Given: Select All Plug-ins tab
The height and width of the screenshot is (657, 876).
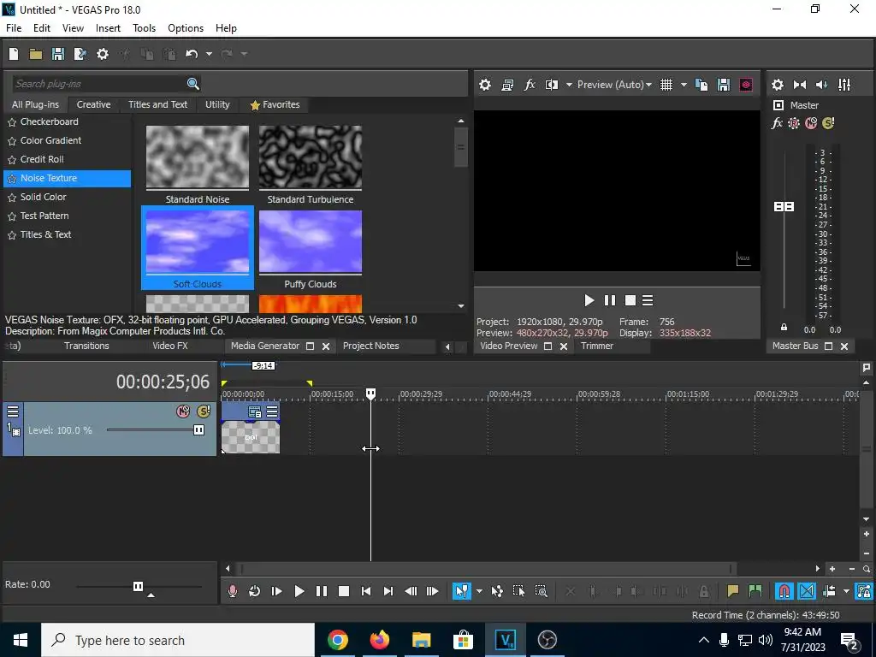Looking at the screenshot, I should click(x=35, y=104).
